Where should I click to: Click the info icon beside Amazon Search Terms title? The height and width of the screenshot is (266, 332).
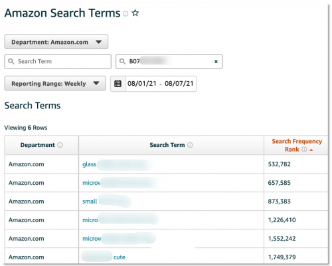(125, 14)
